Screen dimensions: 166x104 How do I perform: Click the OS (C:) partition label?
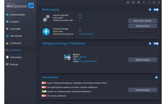click(x=76, y=54)
